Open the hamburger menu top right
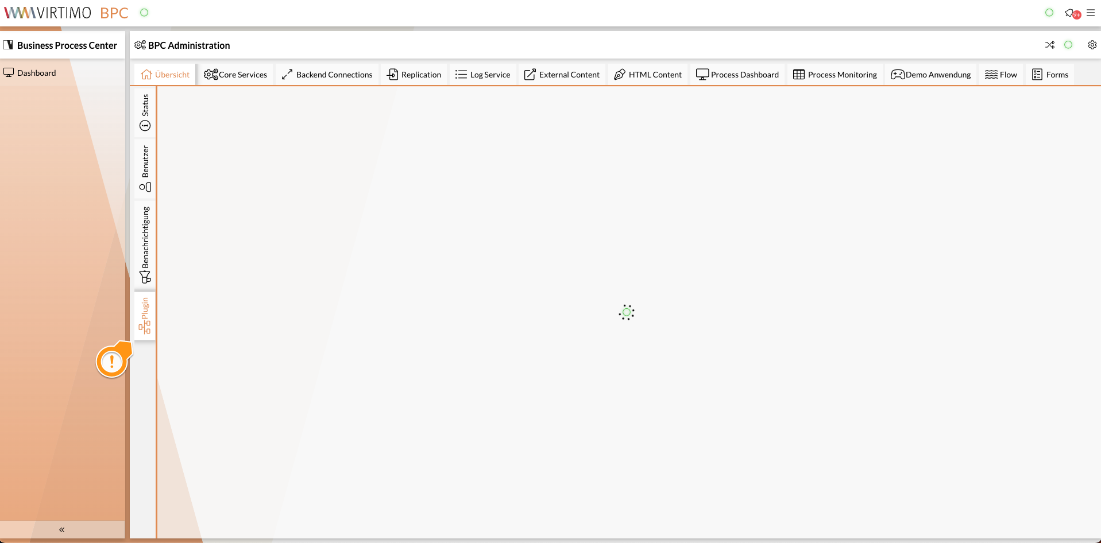Image resolution: width=1101 pixels, height=543 pixels. [x=1091, y=13]
